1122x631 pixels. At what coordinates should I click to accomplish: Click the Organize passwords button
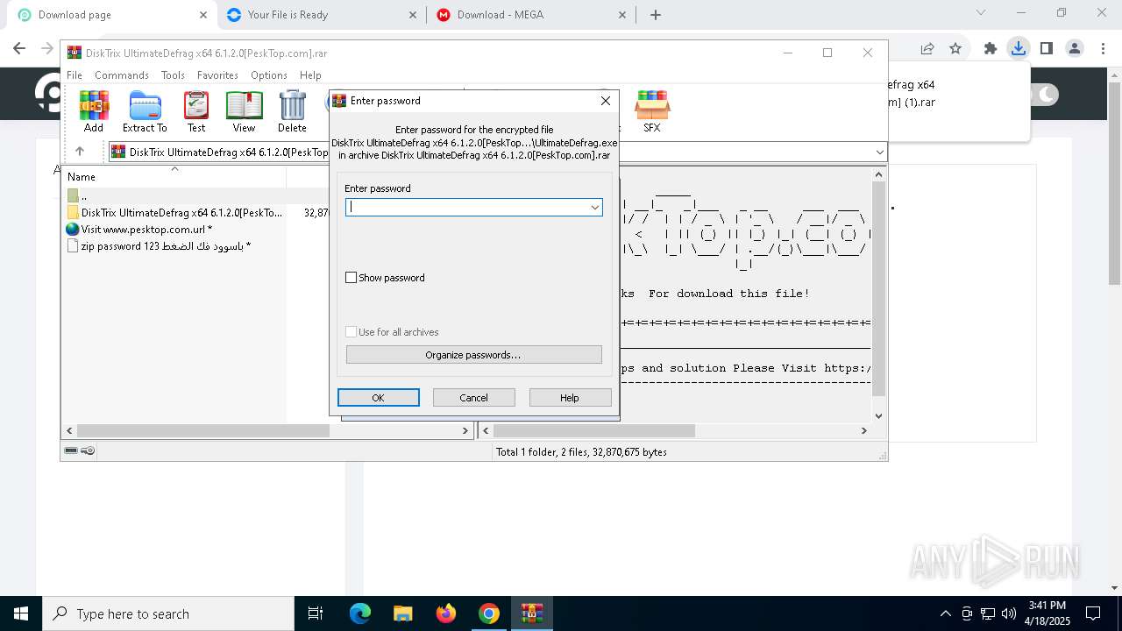(x=473, y=355)
